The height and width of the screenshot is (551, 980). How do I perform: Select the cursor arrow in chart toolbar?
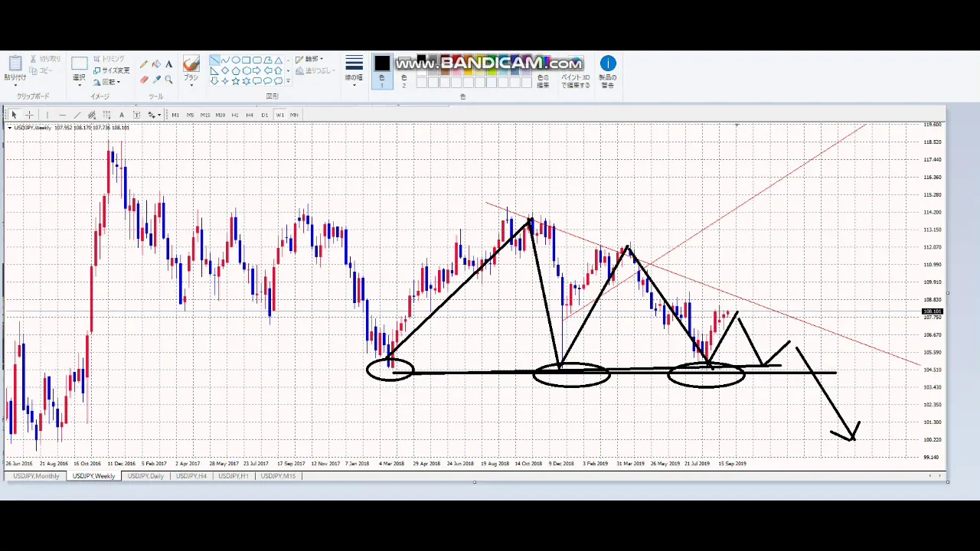[x=14, y=115]
